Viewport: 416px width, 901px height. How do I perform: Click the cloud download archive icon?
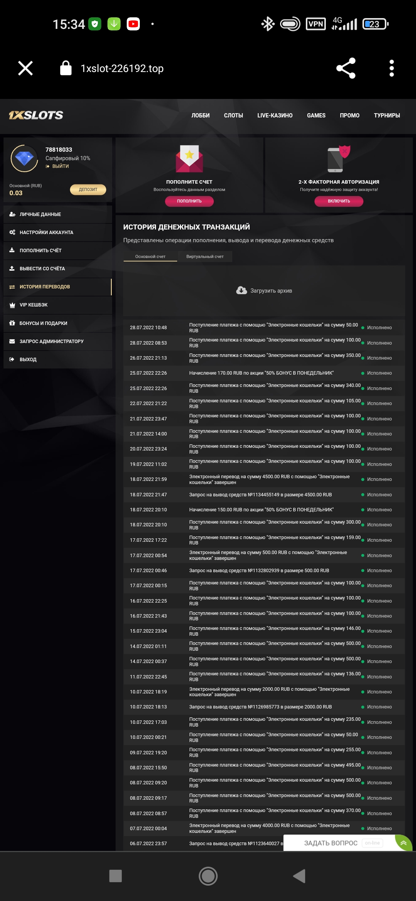point(242,291)
